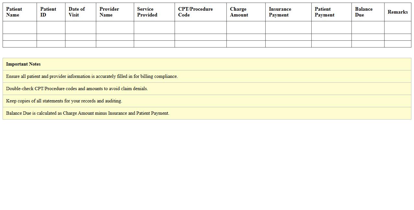Click the Insurance Payment column header

288,12
